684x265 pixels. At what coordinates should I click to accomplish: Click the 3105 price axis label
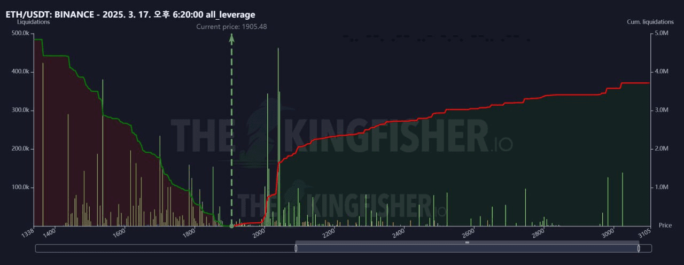click(x=644, y=232)
